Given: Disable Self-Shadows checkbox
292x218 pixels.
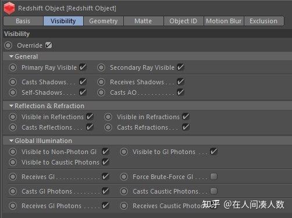Looking at the screenshot, I should coord(83,92).
